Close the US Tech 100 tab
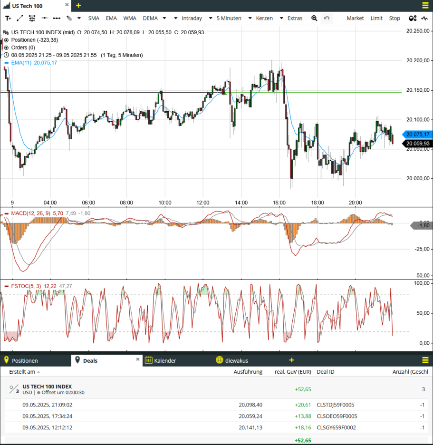433x445 pixels. [67, 5]
